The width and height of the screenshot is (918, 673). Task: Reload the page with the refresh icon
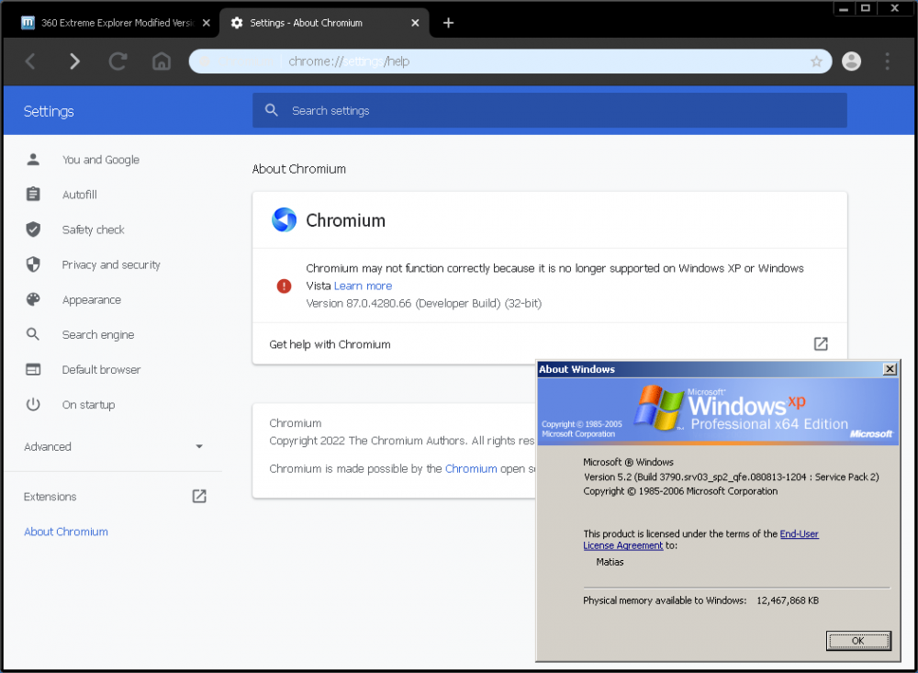point(118,62)
